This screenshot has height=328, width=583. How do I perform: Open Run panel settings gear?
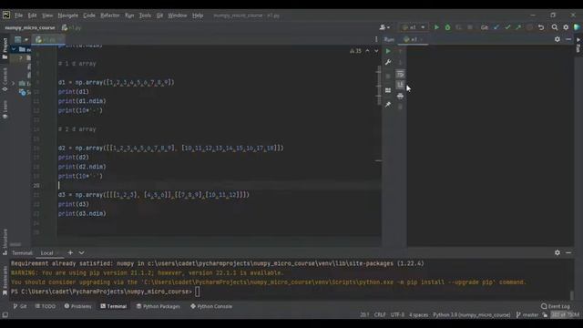557,39
